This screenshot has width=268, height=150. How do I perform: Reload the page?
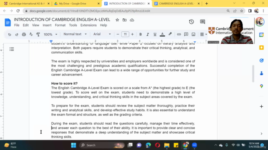tap(18, 11)
